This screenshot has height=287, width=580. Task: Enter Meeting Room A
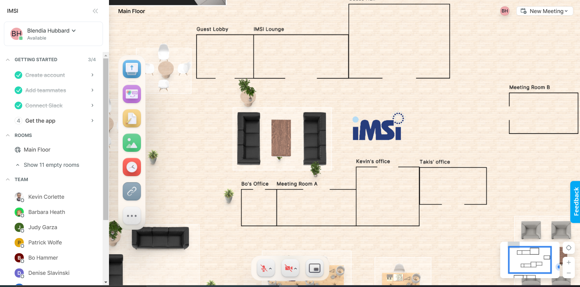(316, 208)
